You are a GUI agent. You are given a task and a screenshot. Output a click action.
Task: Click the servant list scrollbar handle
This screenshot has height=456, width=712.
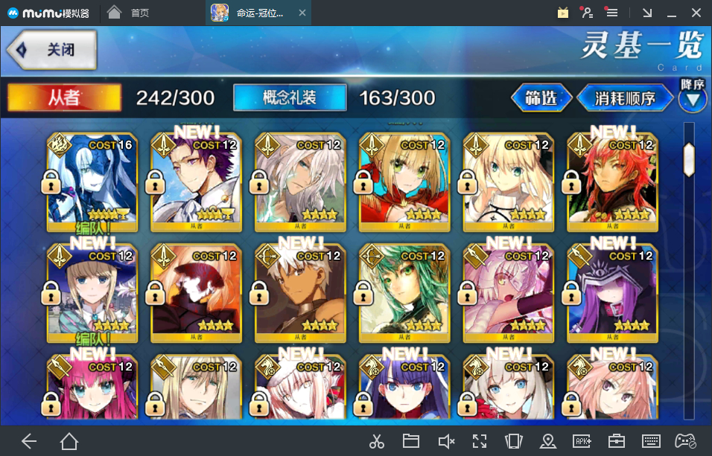(689, 159)
